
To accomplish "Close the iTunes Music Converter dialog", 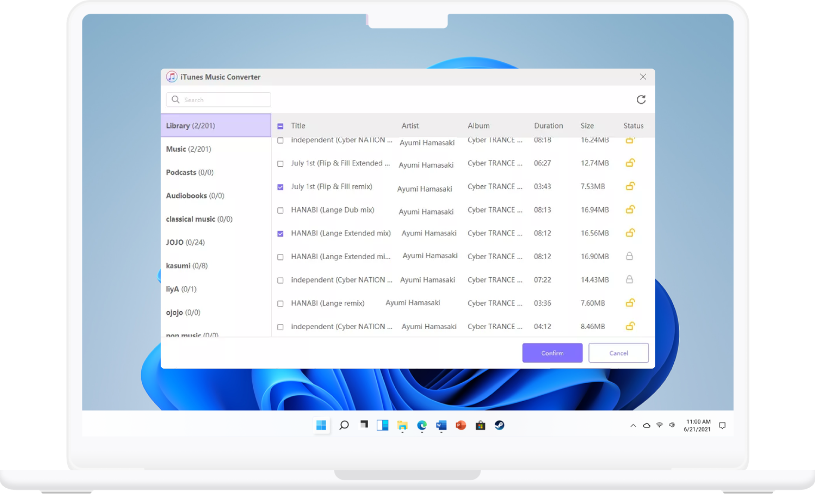I will [643, 77].
